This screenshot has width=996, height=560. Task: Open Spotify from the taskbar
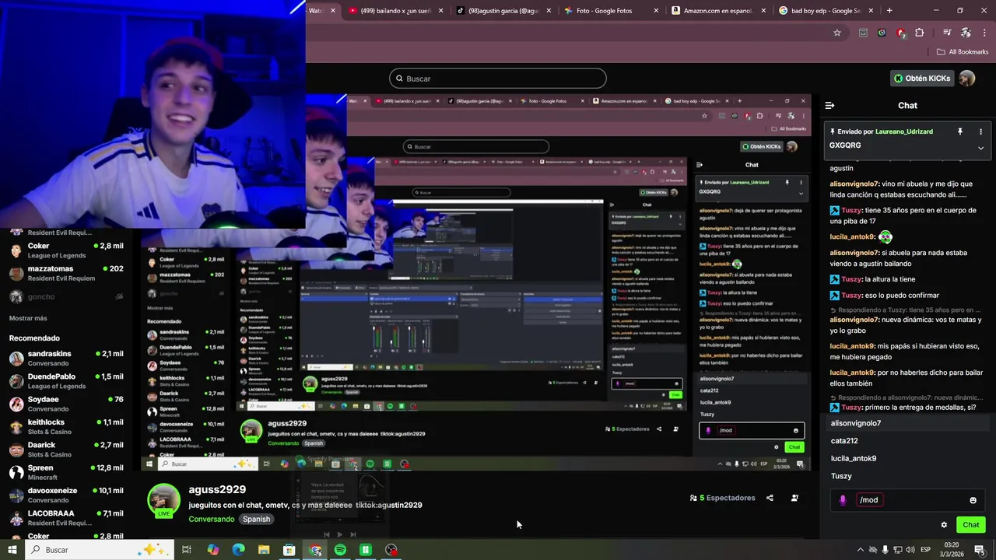point(340,550)
